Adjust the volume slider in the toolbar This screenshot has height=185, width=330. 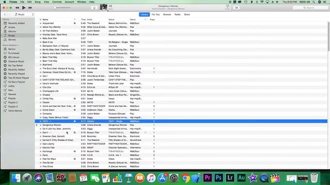click(62, 8)
